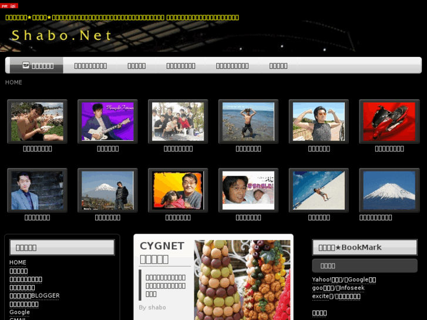Click the macaron tower image
The height and width of the screenshot is (320, 427).
(x=242, y=280)
